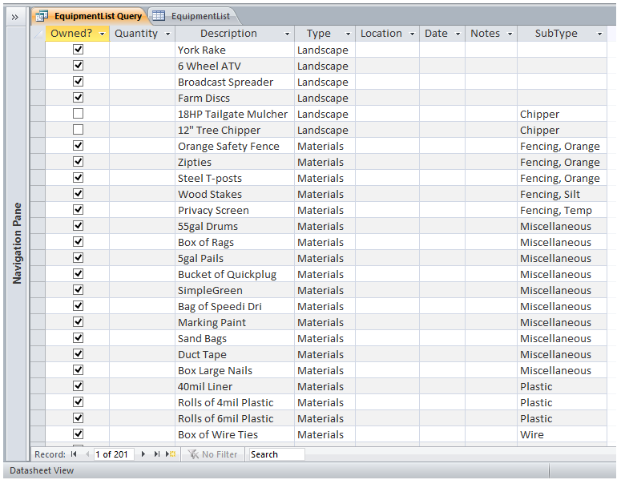Create new blank record
This screenshot has height=492, width=625.
click(170, 454)
